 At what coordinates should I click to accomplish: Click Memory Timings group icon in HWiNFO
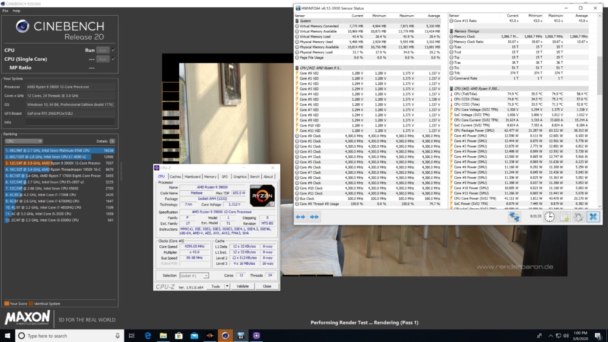click(x=451, y=31)
